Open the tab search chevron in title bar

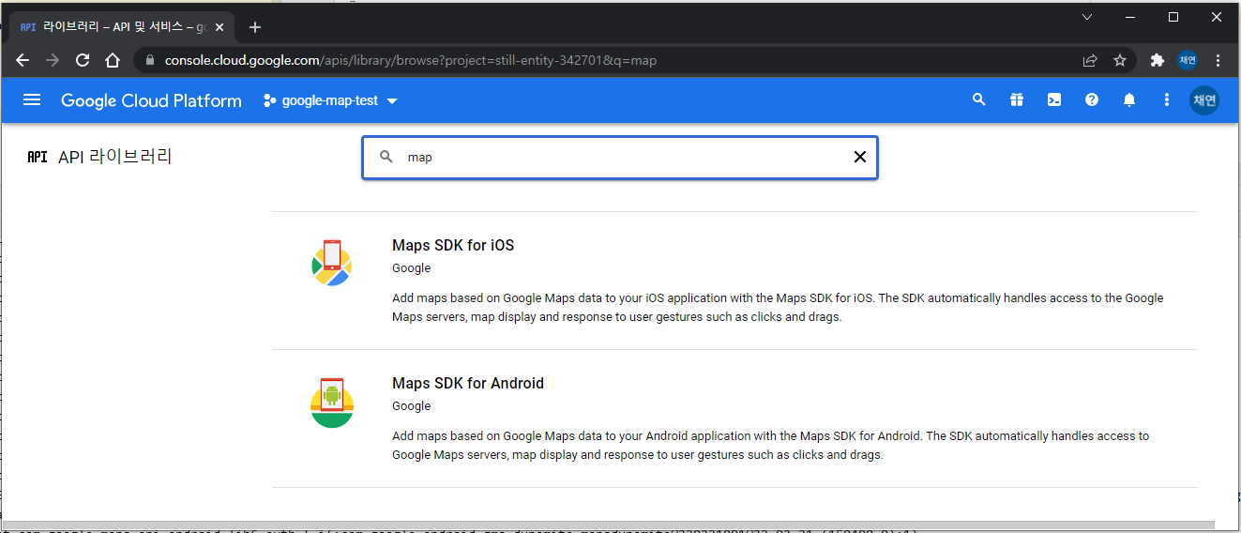1087,17
